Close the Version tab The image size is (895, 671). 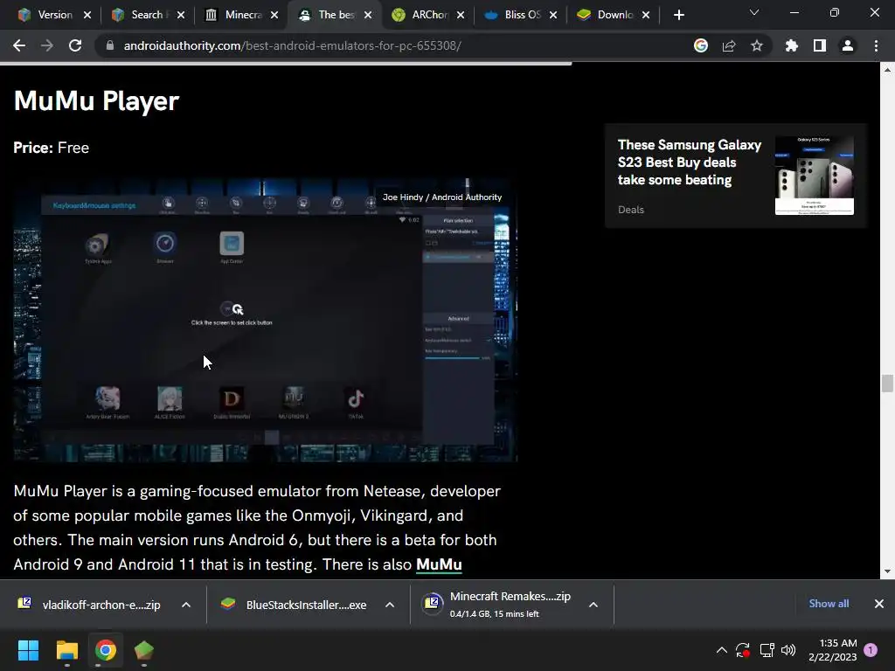(x=87, y=15)
